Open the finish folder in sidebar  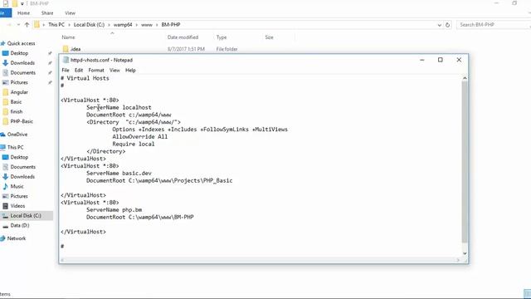(17, 111)
